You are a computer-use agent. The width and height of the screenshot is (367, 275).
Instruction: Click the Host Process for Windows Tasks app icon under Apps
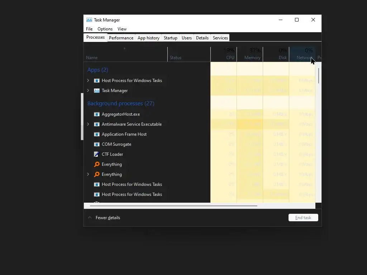pyautogui.click(x=97, y=81)
